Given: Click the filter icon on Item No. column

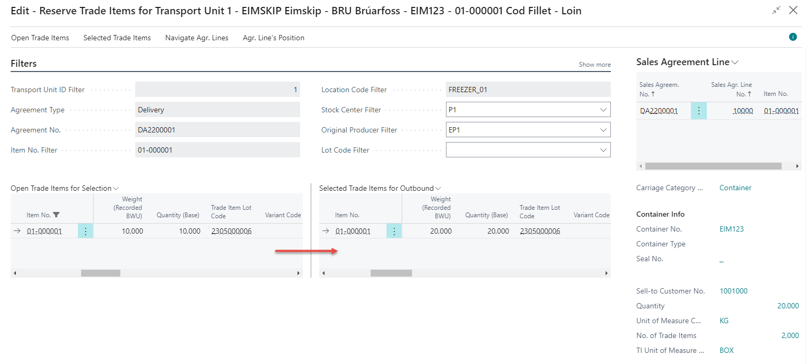Looking at the screenshot, I should [x=56, y=215].
